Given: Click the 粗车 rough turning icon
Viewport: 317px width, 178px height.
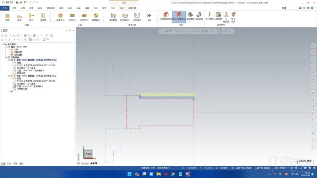Looking at the screenshot, I should [x=7, y=16].
